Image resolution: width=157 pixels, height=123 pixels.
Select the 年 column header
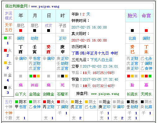pyautogui.click(x=21, y=16)
